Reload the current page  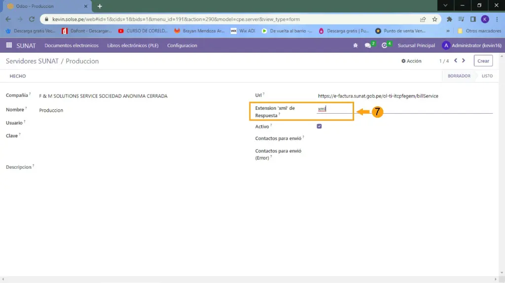coord(32,19)
